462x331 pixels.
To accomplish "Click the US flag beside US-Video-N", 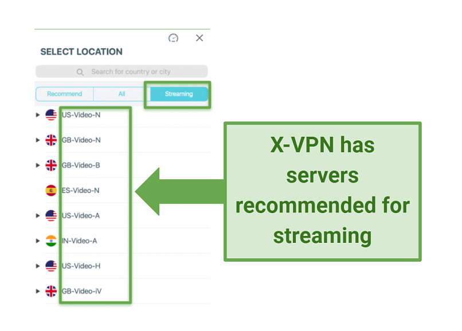I will pyautogui.click(x=51, y=115).
